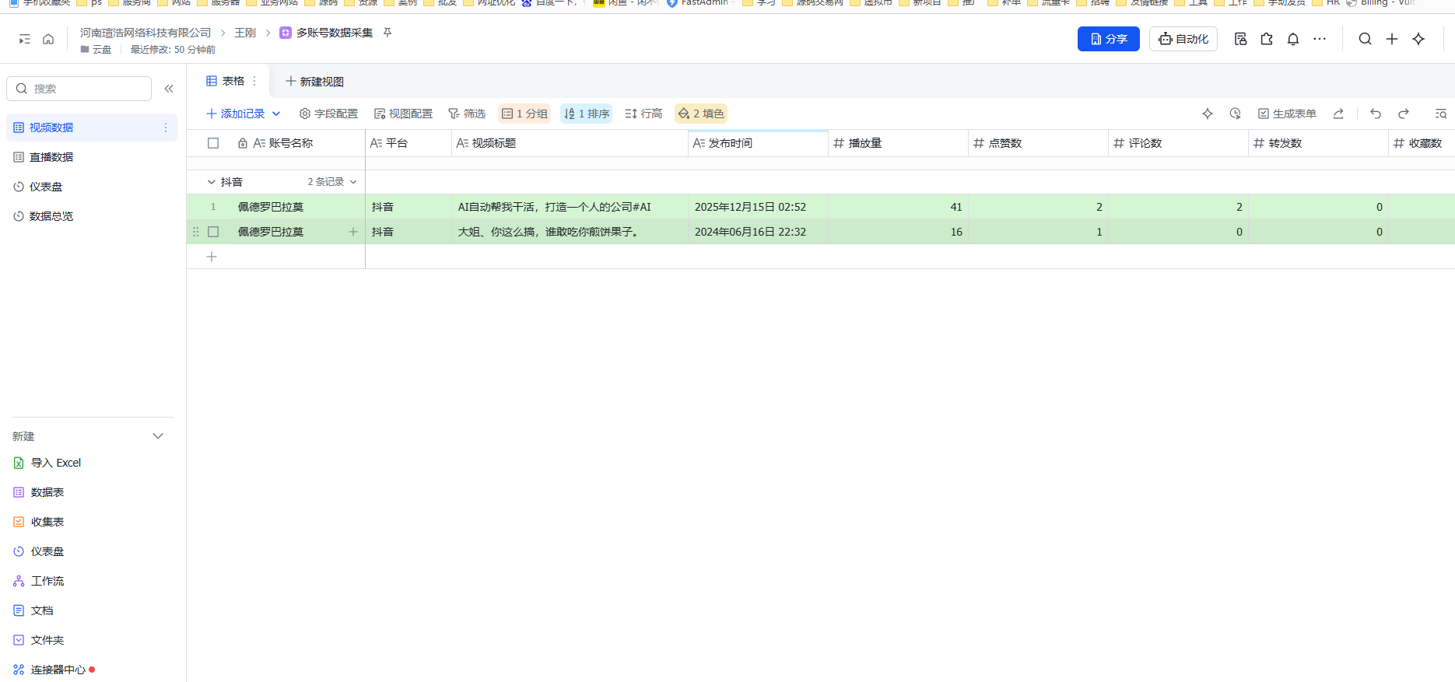Select 直播数据 table in sidebar
The image size is (1455, 682).
(x=92, y=157)
